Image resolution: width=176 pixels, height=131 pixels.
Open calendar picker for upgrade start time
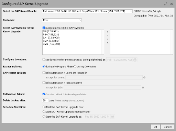(x=112, y=117)
